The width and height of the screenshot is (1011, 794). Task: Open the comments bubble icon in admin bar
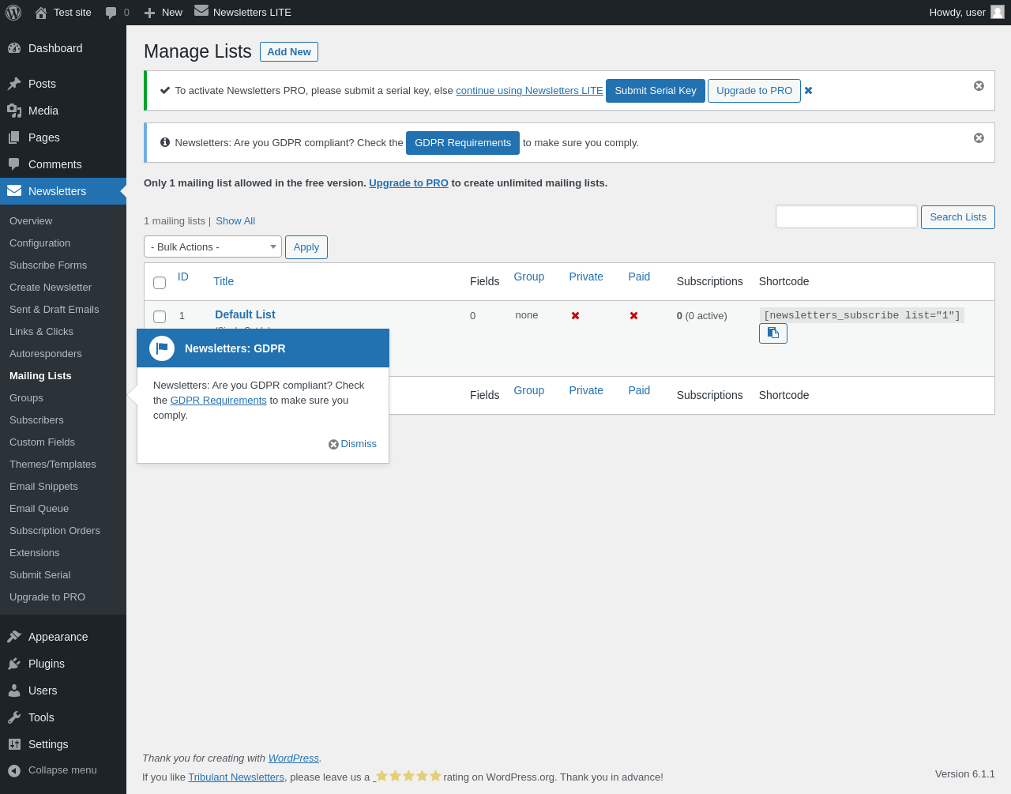pos(111,13)
